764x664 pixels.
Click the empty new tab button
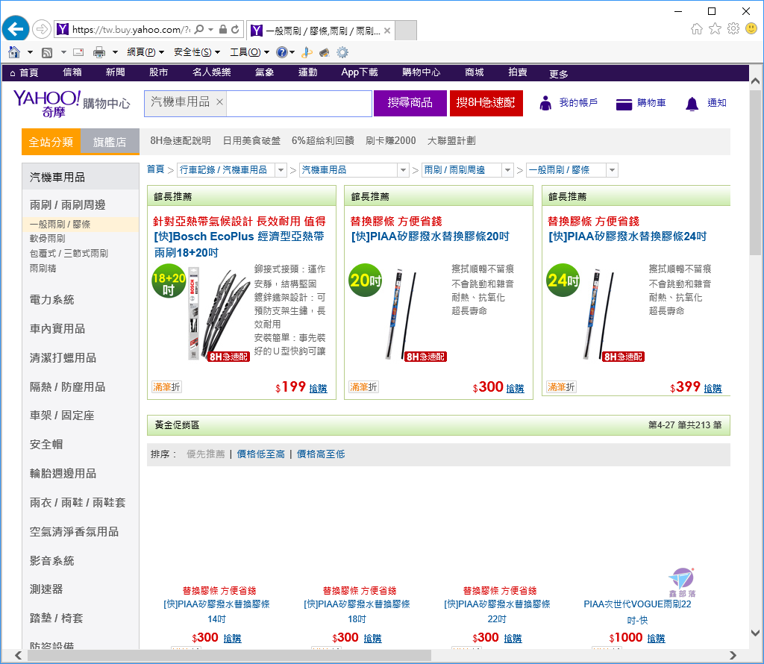406,30
